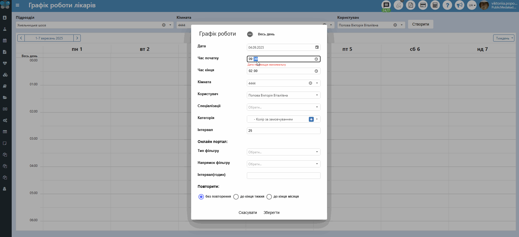Click the Інтервал field with 25
Screen dimensions: 519x237
click(284, 131)
